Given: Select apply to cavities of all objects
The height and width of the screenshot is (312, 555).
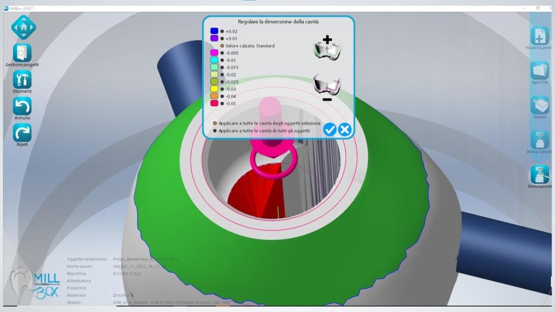Looking at the screenshot, I should (215, 130).
